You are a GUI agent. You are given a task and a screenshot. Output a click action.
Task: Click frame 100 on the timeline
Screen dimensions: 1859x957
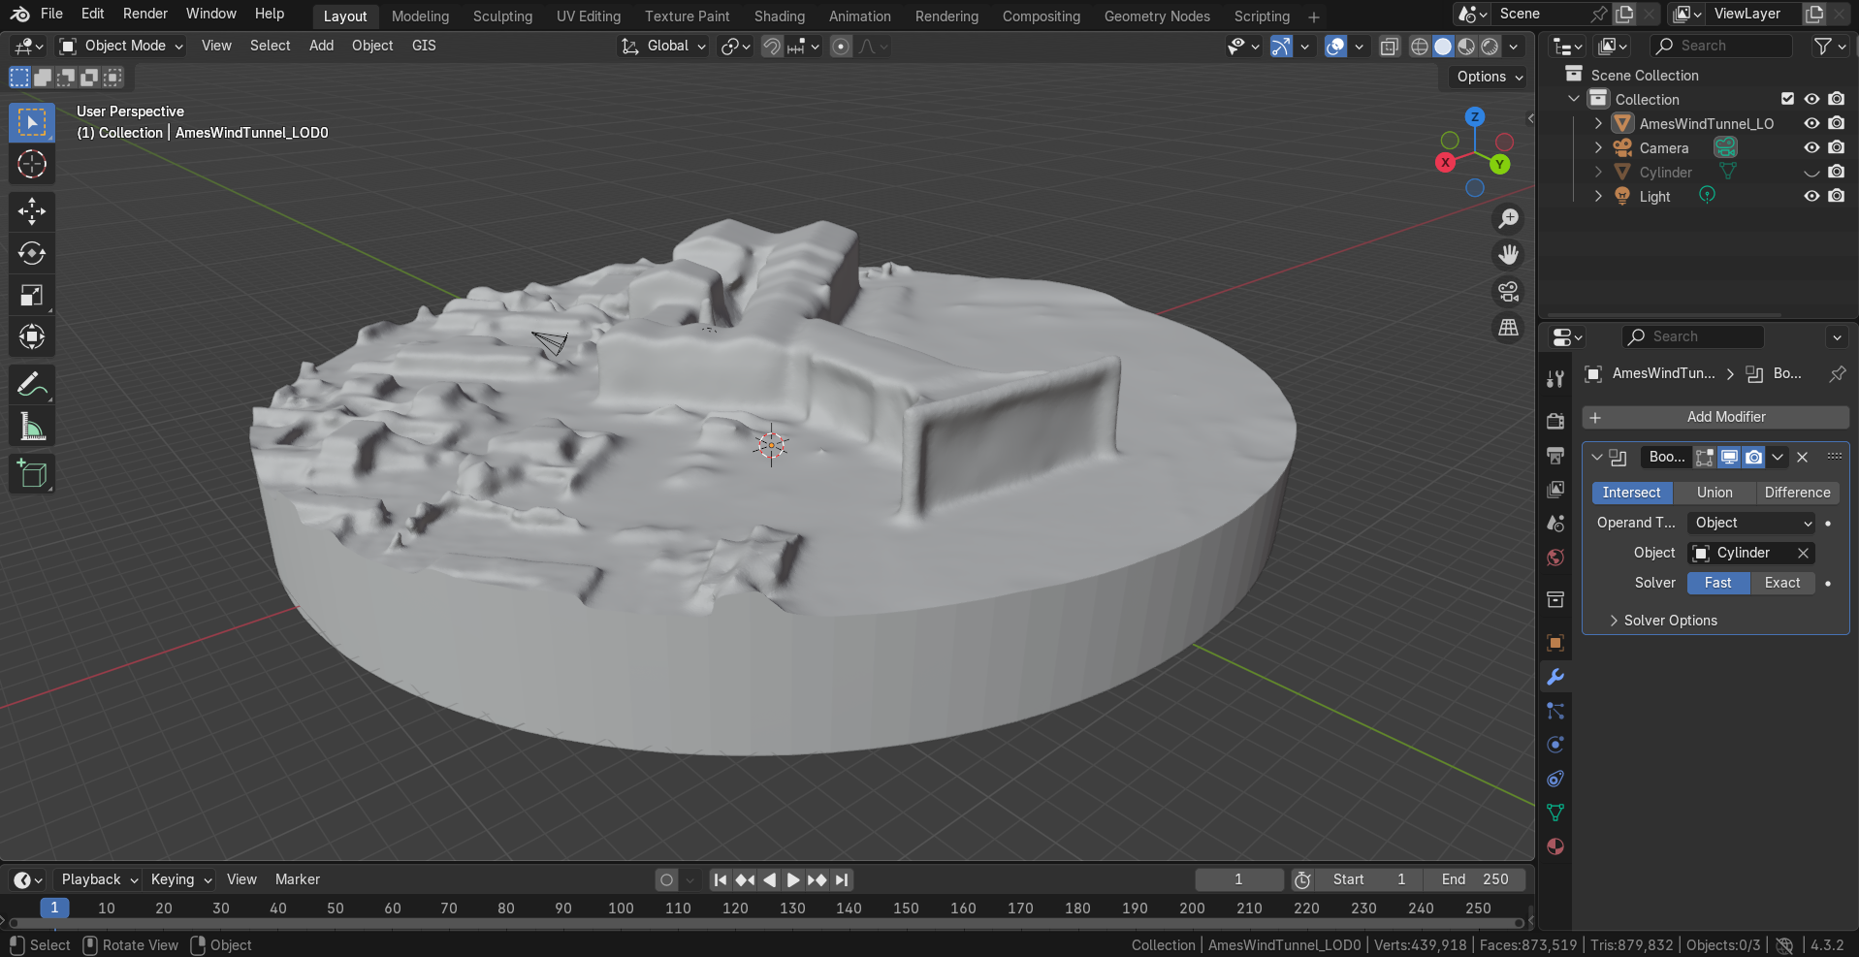[621, 909]
